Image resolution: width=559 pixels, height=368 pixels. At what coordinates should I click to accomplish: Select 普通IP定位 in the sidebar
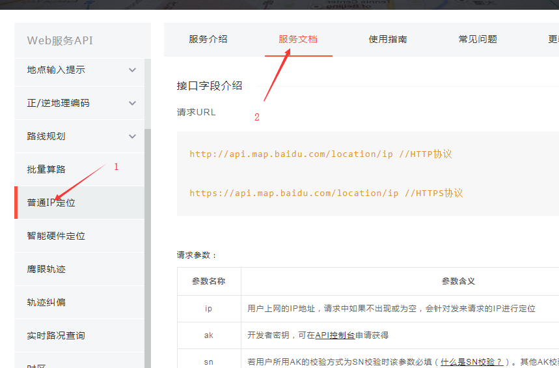pos(79,203)
